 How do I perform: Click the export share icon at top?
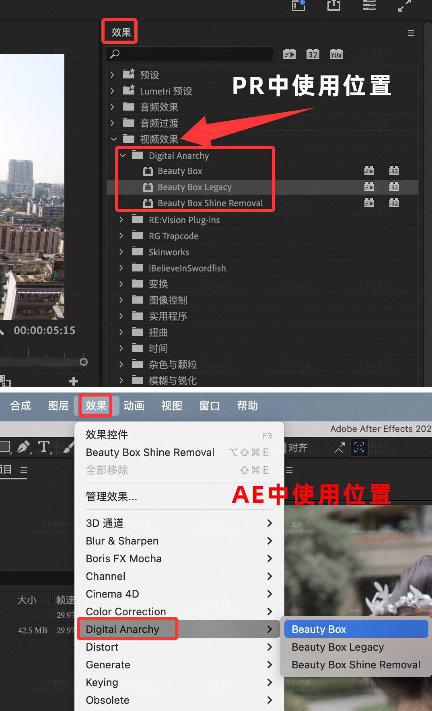click(333, 5)
